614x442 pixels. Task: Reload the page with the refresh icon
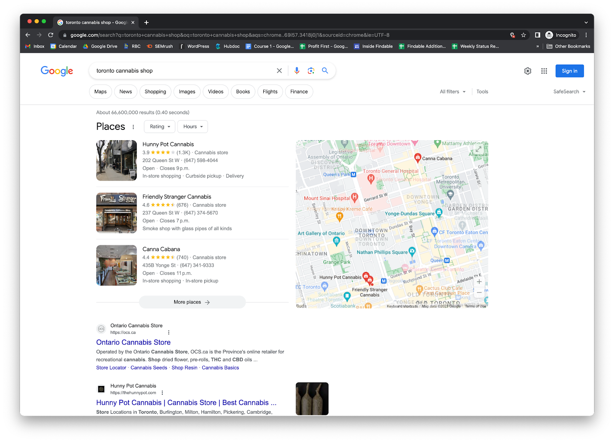51,35
